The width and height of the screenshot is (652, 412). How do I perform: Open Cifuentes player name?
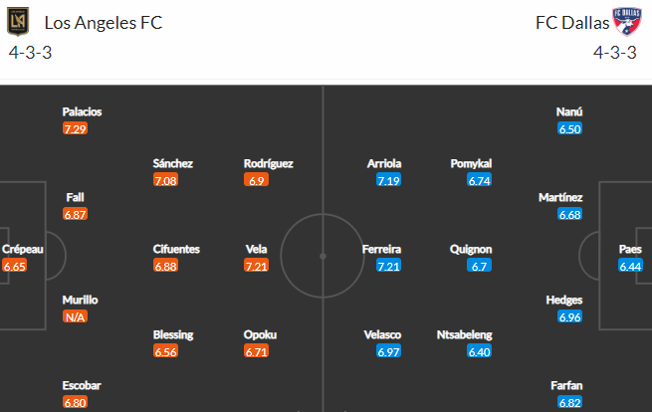pyautogui.click(x=176, y=249)
